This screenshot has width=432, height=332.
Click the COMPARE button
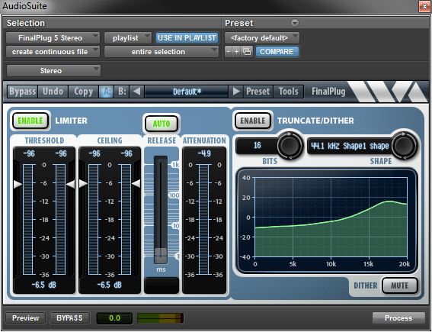coord(277,52)
